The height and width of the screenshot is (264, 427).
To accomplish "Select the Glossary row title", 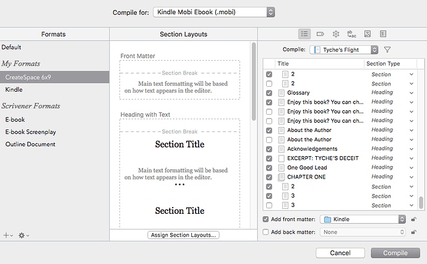I will [x=298, y=93].
